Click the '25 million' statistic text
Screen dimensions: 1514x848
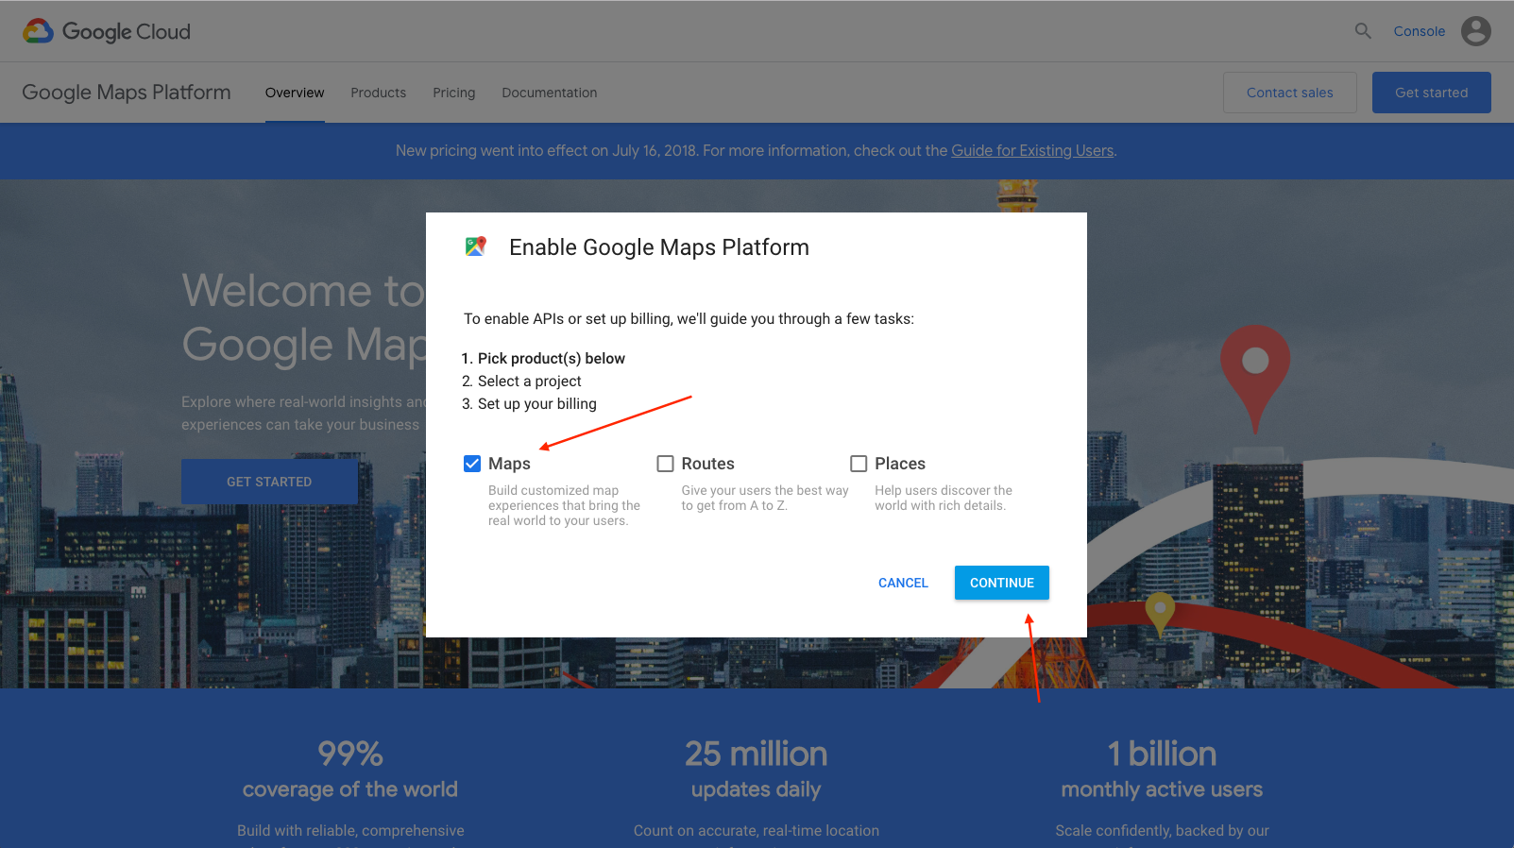click(757, 754)
